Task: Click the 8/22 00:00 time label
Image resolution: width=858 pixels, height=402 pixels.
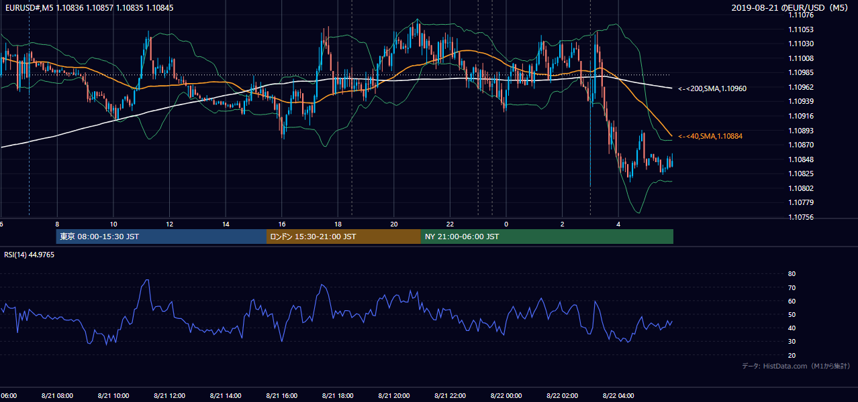Action: click(x=506, y=396)
